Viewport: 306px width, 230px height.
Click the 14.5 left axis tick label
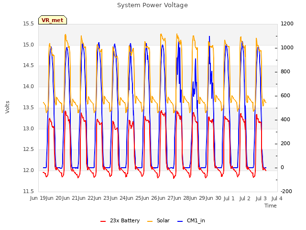29,65
